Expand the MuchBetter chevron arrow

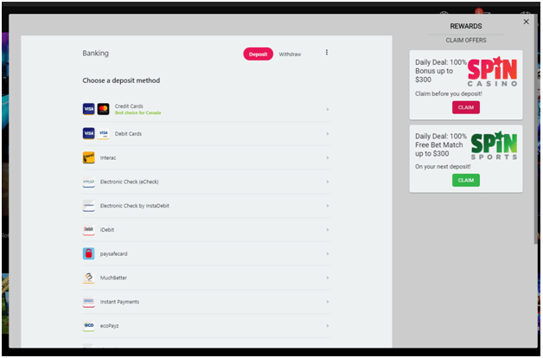pos(327,278)
